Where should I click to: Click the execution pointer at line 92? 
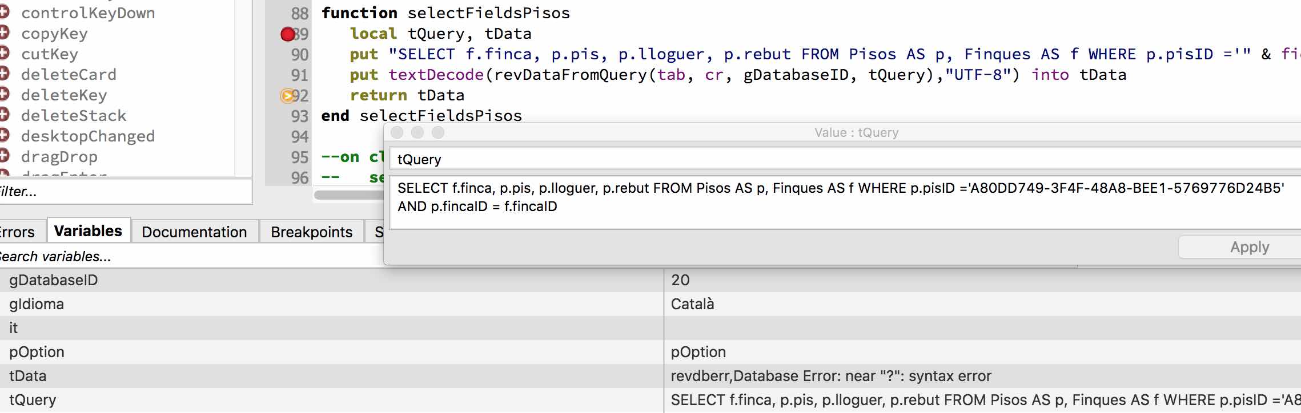pos(286,96)
